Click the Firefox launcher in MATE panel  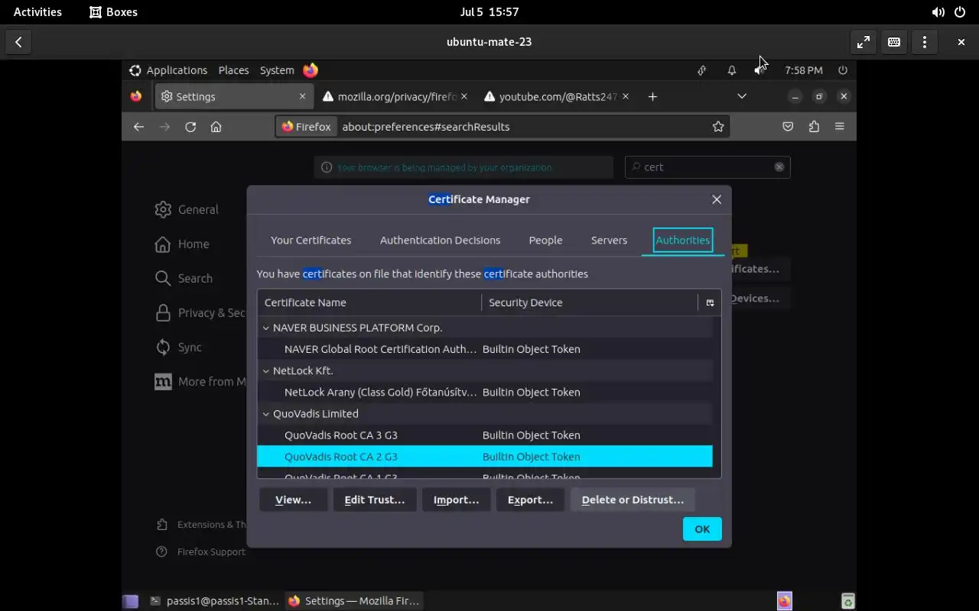click(x=311, y=70)
